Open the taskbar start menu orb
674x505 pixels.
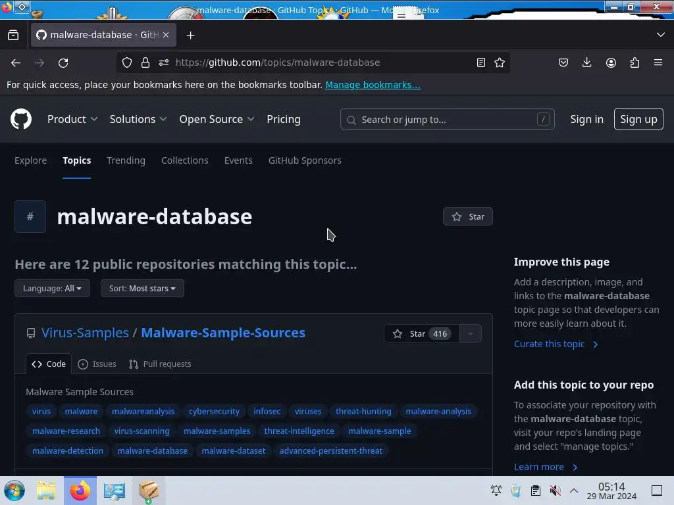click(14, 491)
